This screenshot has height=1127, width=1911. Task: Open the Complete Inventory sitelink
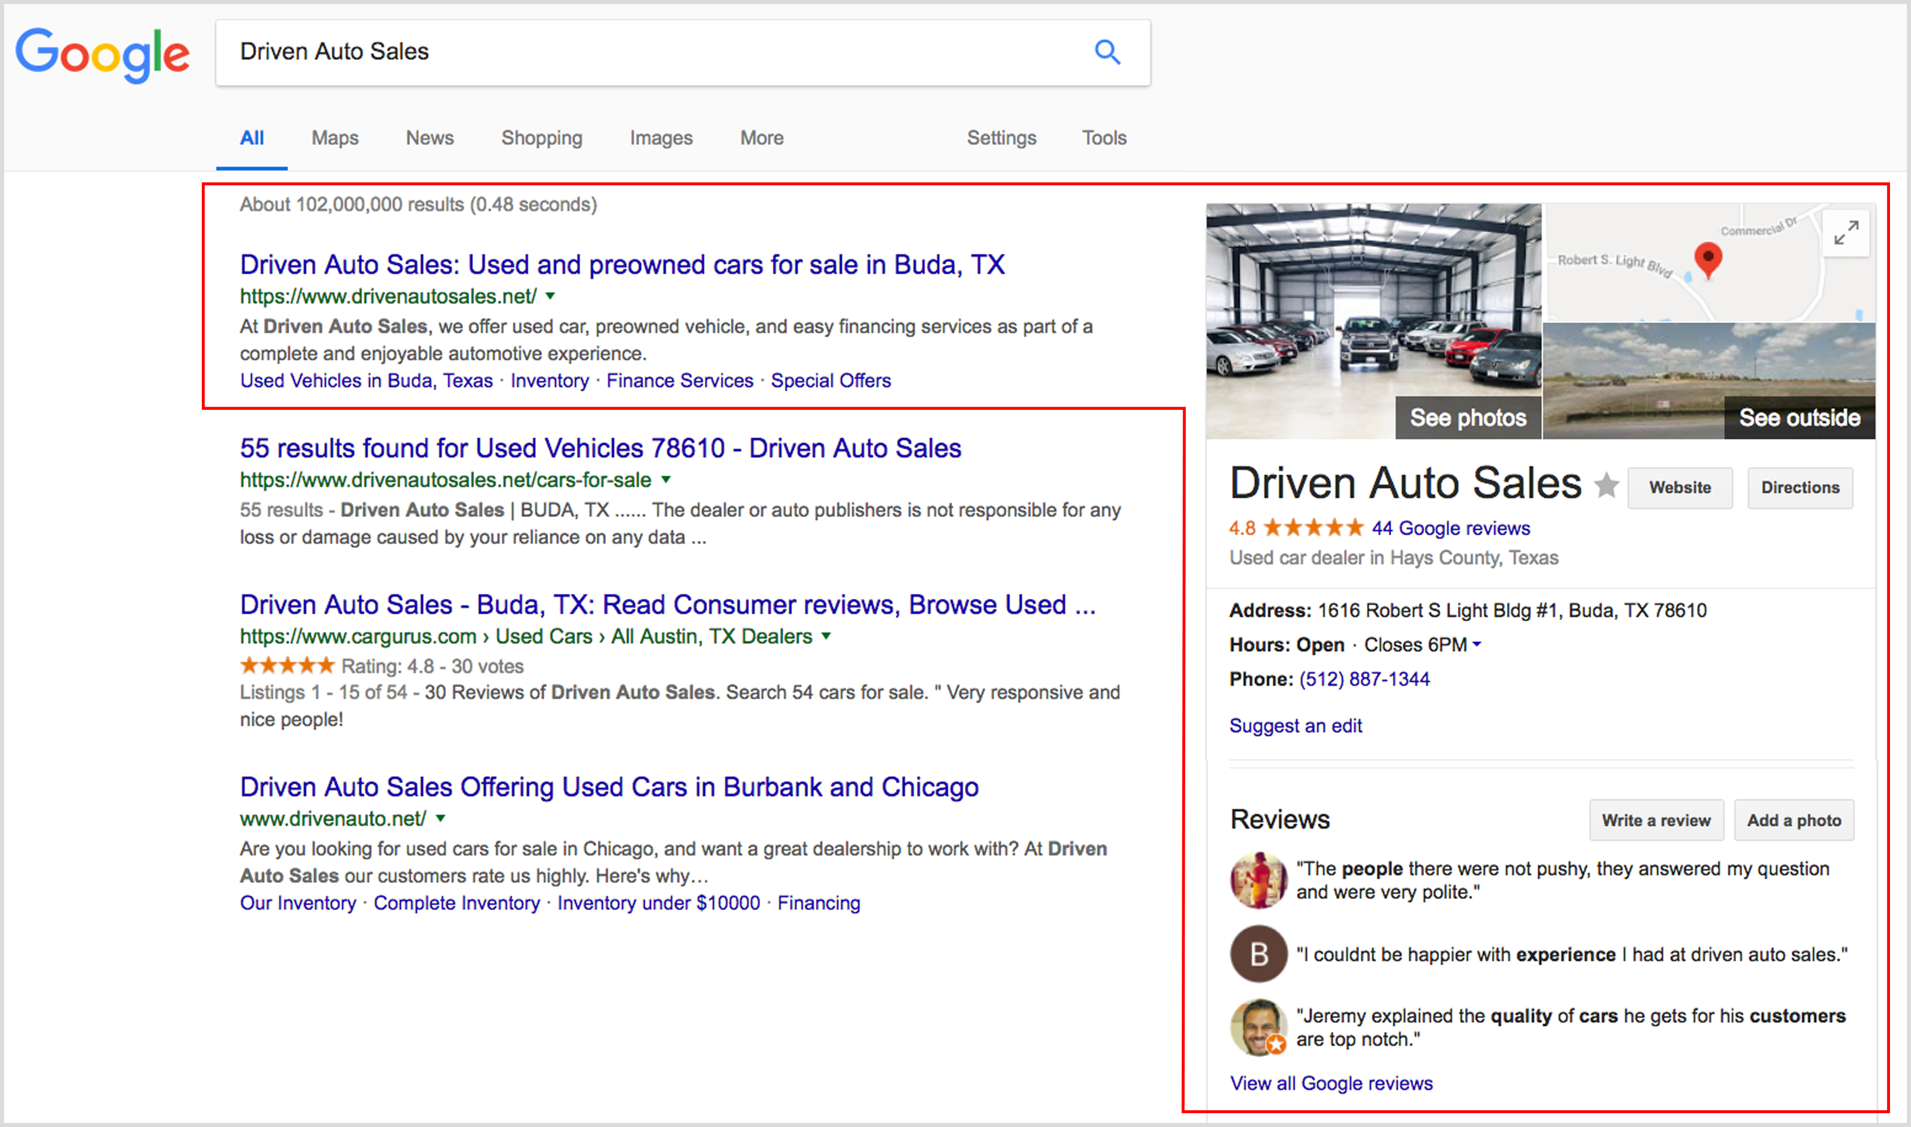coord(456,903)
